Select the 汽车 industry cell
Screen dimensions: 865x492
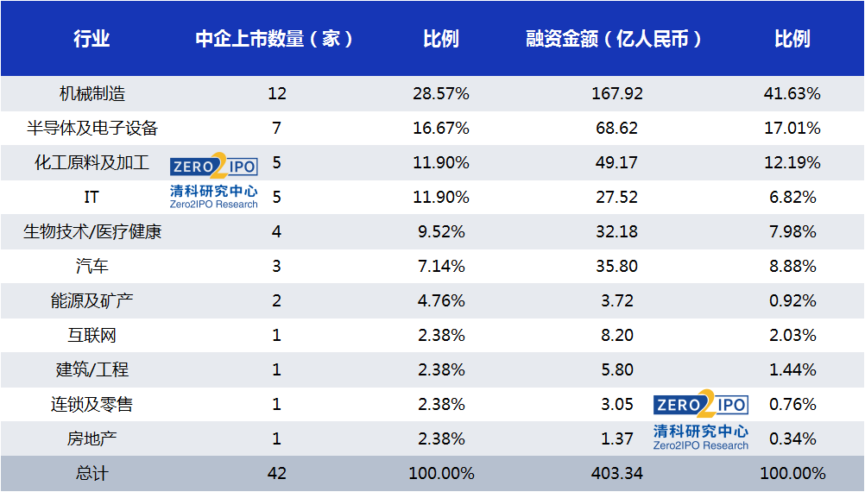(x=92, y=266)
